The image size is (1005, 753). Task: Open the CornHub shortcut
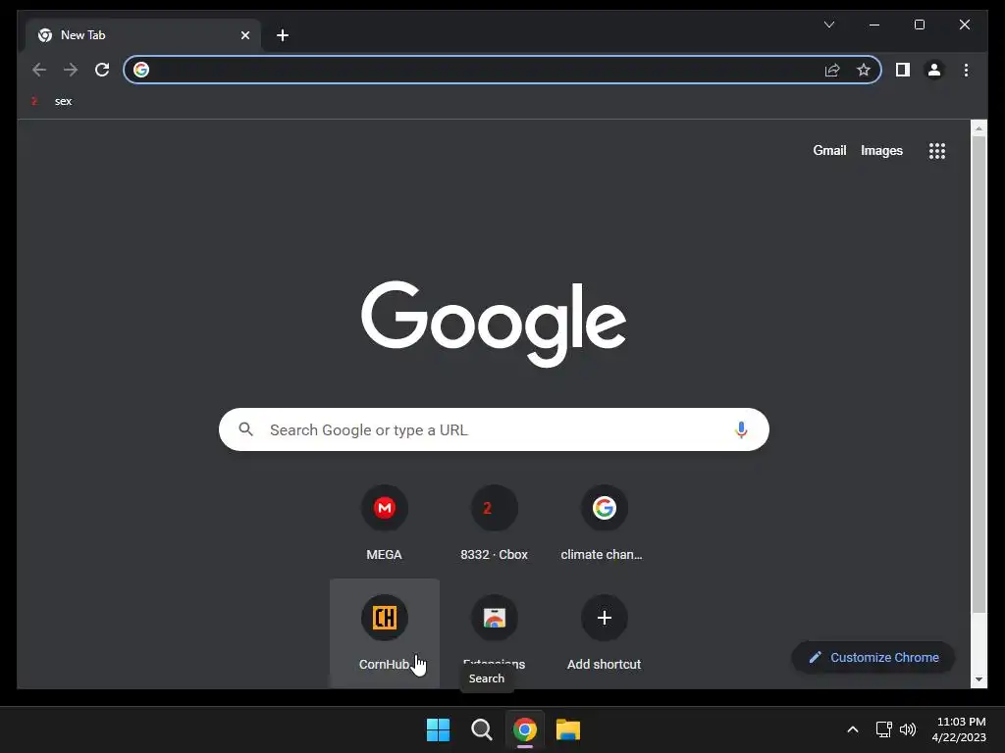point(385,632)
